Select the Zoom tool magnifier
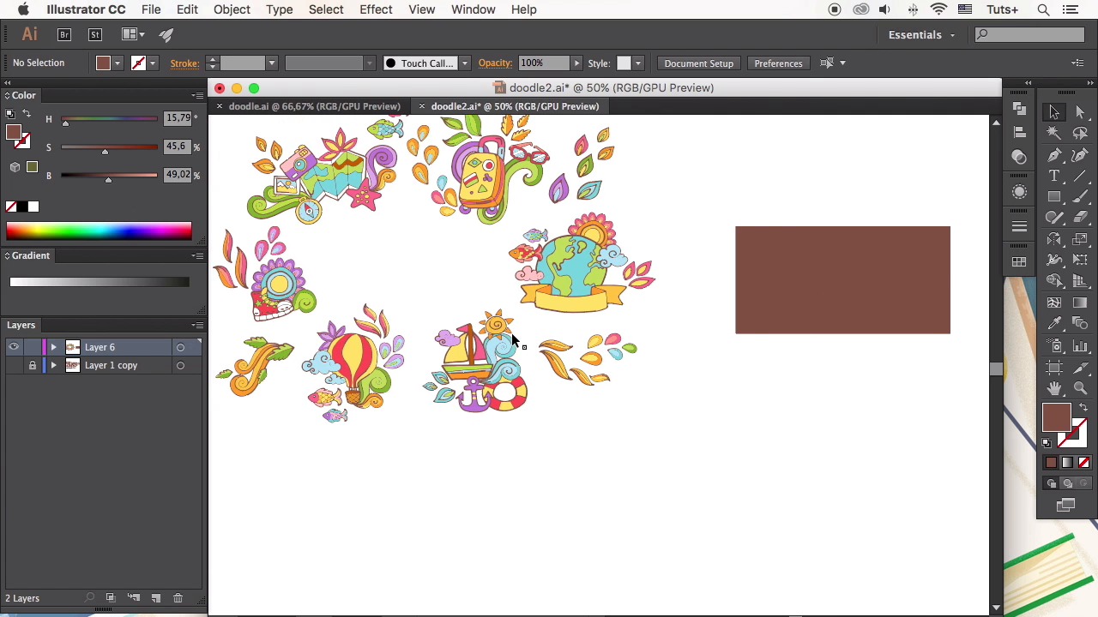 [x=1080, y=388]
